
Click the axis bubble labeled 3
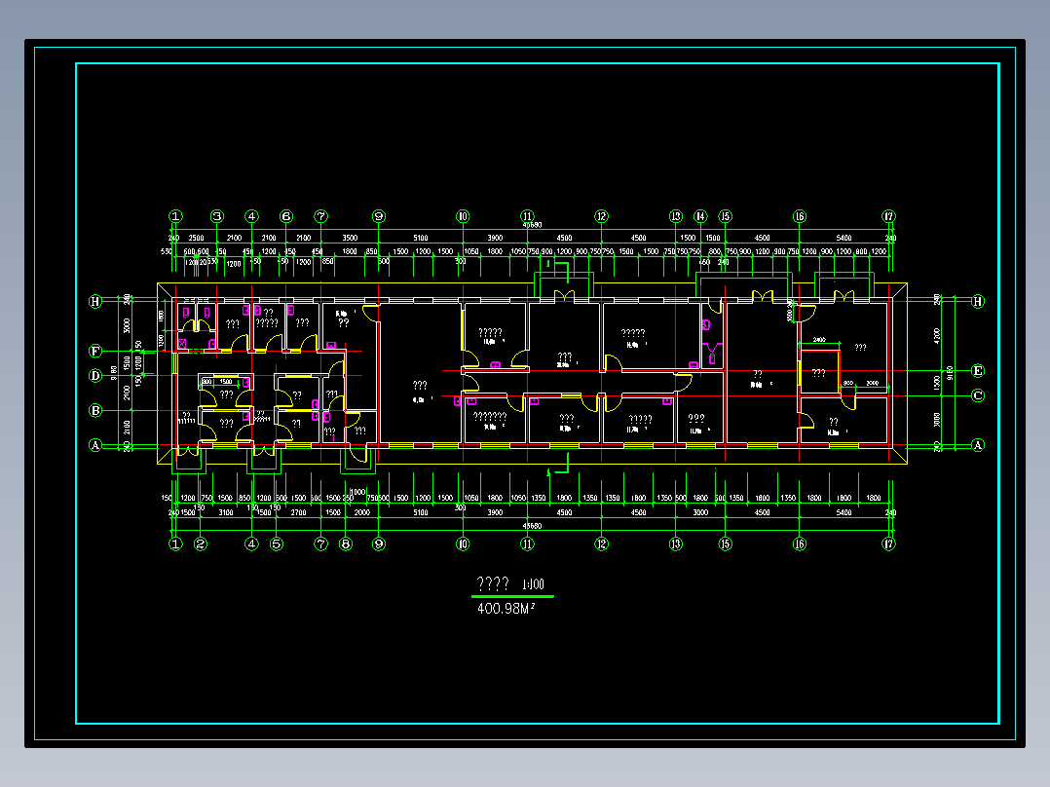tap(217, 216)
